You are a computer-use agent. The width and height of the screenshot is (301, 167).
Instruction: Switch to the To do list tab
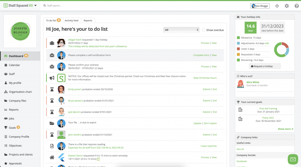pyautogui.click(x=53, y=20)
